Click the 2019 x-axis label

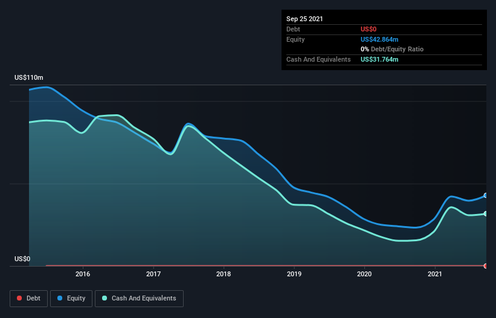tap(294, 274)
